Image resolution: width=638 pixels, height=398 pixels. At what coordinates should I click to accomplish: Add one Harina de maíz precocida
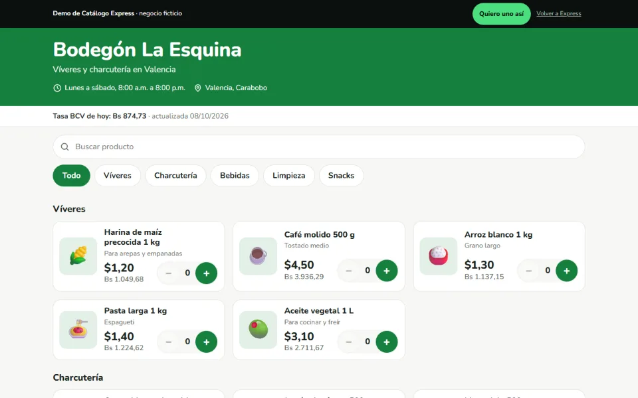(x=206, y=273)
